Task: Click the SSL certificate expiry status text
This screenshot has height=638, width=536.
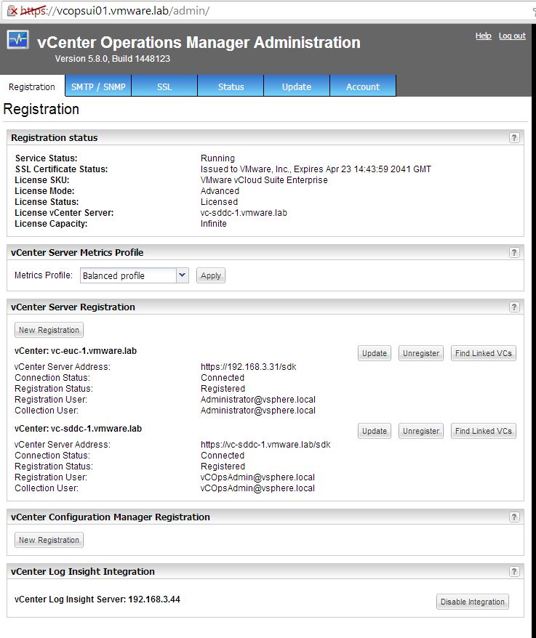Action: [316, 169]
